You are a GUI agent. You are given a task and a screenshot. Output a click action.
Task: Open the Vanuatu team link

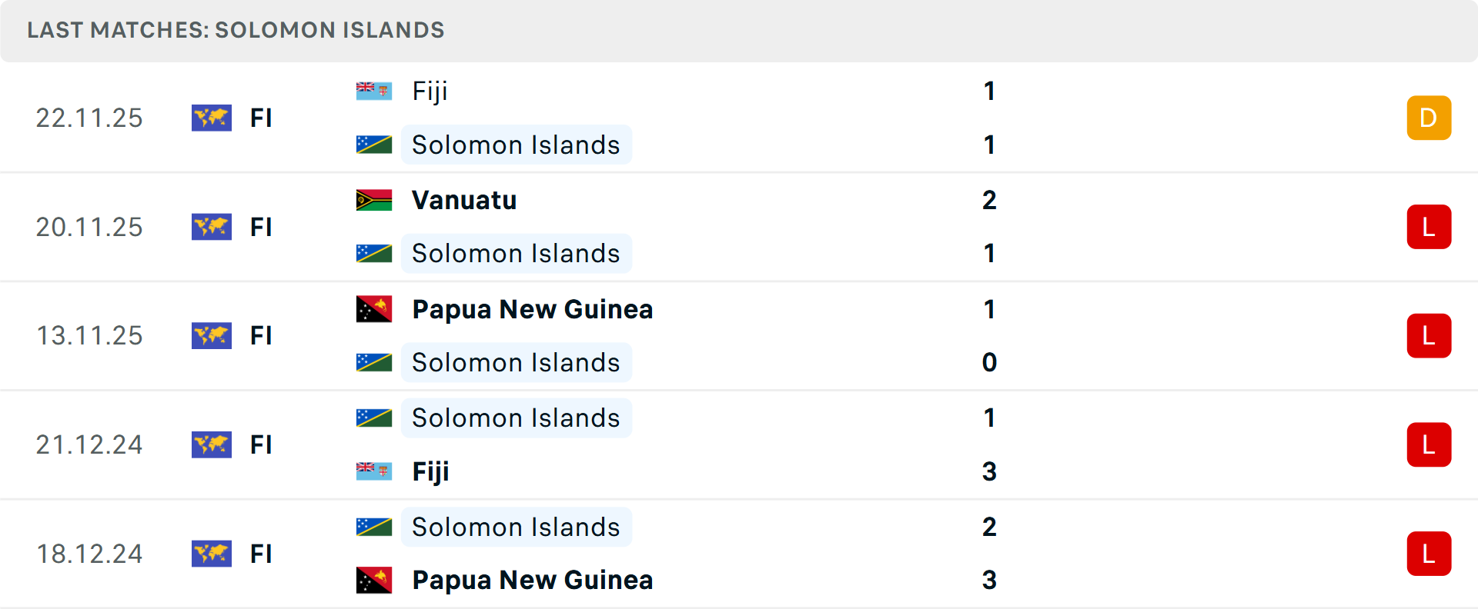[464, 200]
